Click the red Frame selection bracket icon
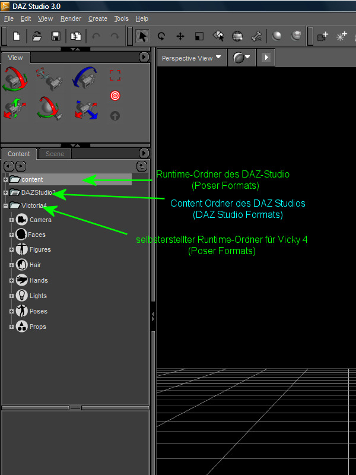 115,75
